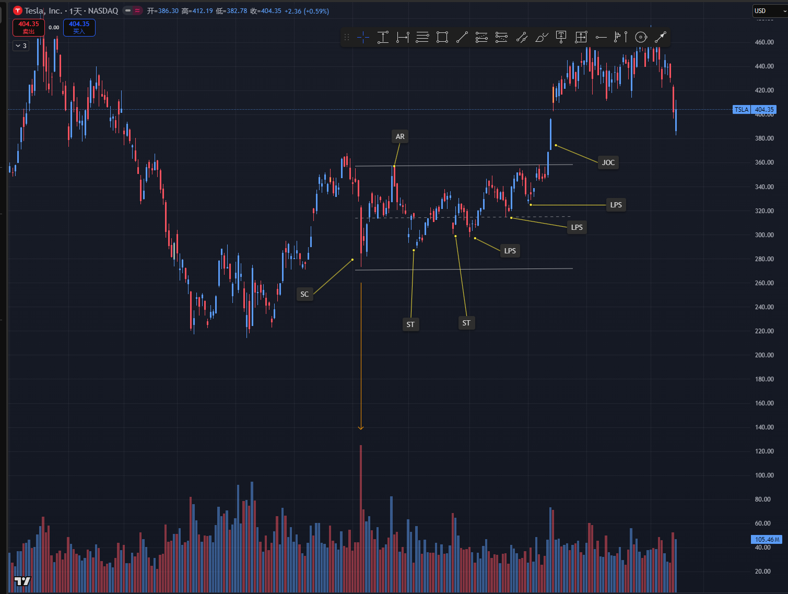Select the circle drawing tool
This screenshot has width=788, height=594.
click(x=641, y=37)
